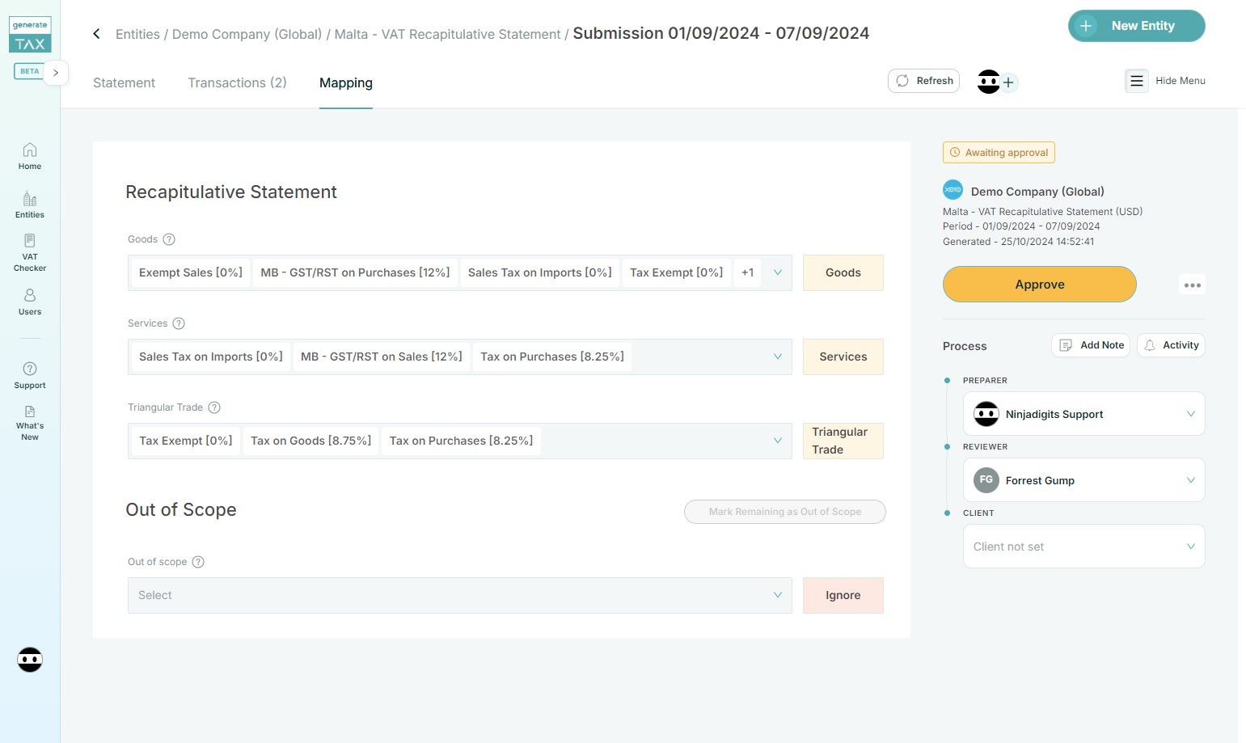Expand the Triangular Trade rates dropdown
Viewport: 1246px width, 743px height.
pos(777,441)
